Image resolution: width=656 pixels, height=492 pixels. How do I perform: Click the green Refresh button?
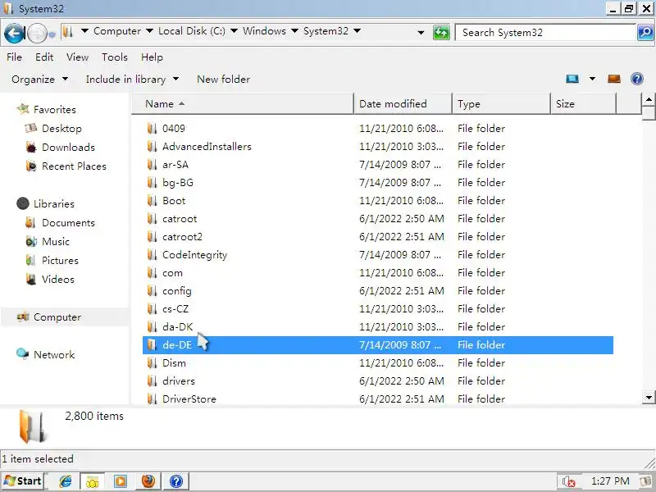pyautogui.click(x=441, y=32)
